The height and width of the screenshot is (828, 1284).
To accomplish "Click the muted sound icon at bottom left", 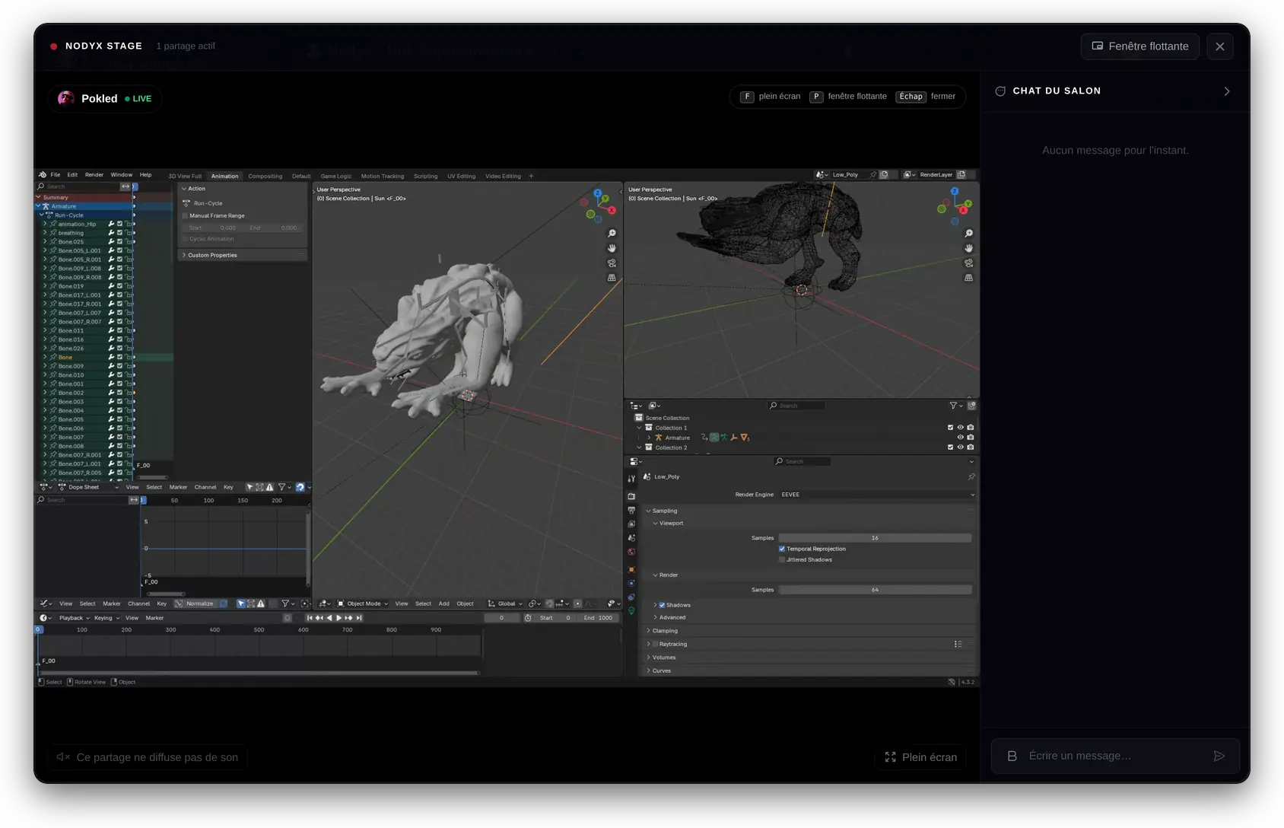I will (63, 757).
